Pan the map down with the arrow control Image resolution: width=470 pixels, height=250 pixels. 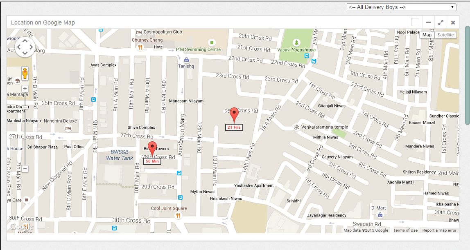pos(25,53)
